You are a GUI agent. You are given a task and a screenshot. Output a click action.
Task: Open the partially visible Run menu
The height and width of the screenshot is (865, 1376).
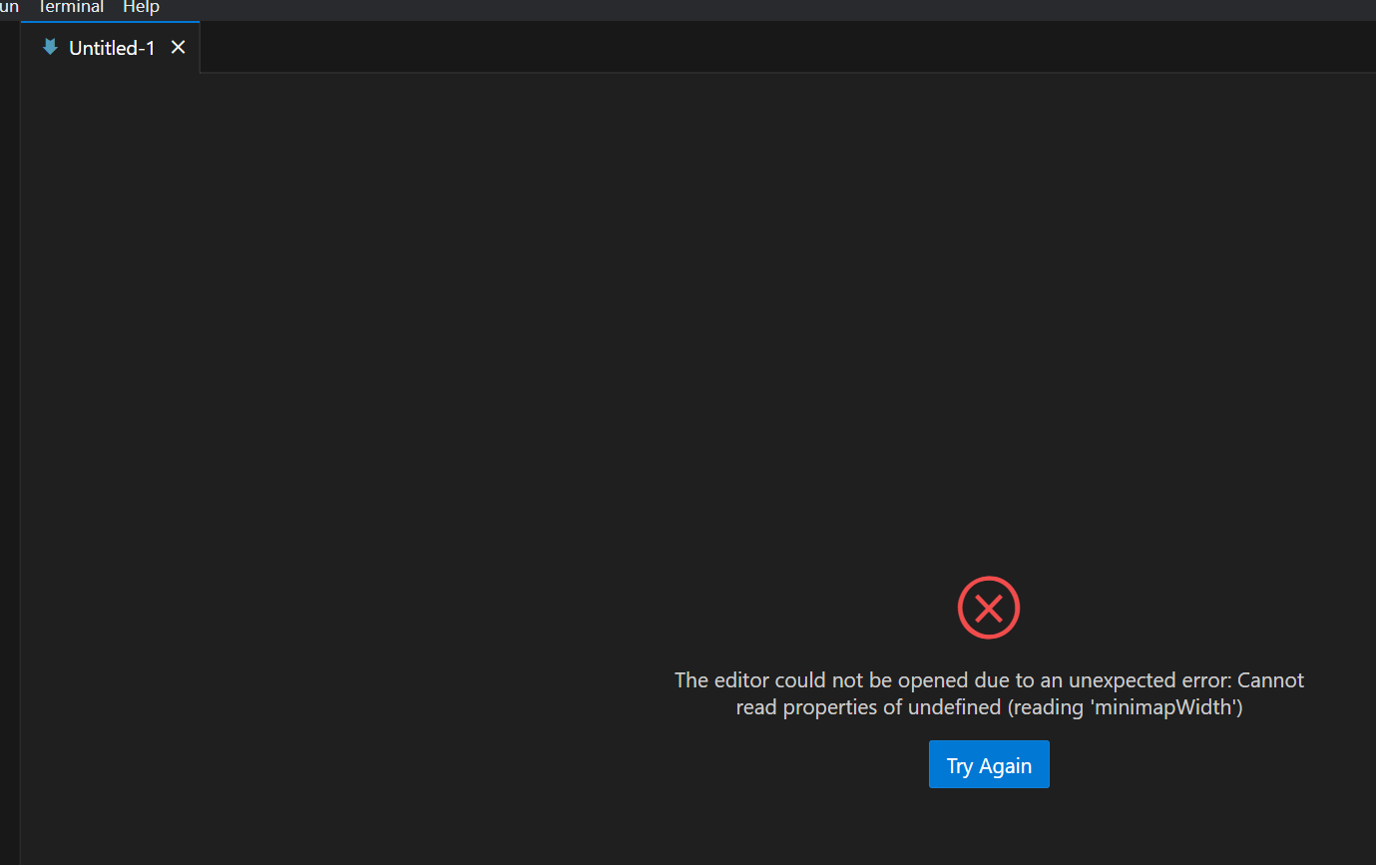coord(9,7)
